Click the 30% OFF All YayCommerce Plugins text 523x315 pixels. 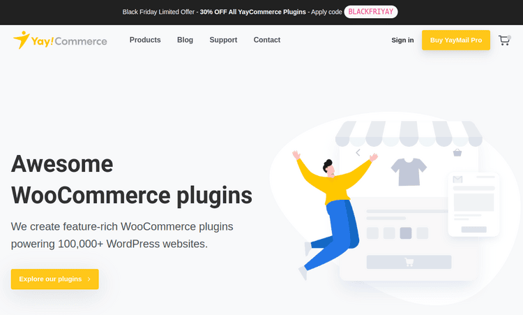(x=252, y=12)
